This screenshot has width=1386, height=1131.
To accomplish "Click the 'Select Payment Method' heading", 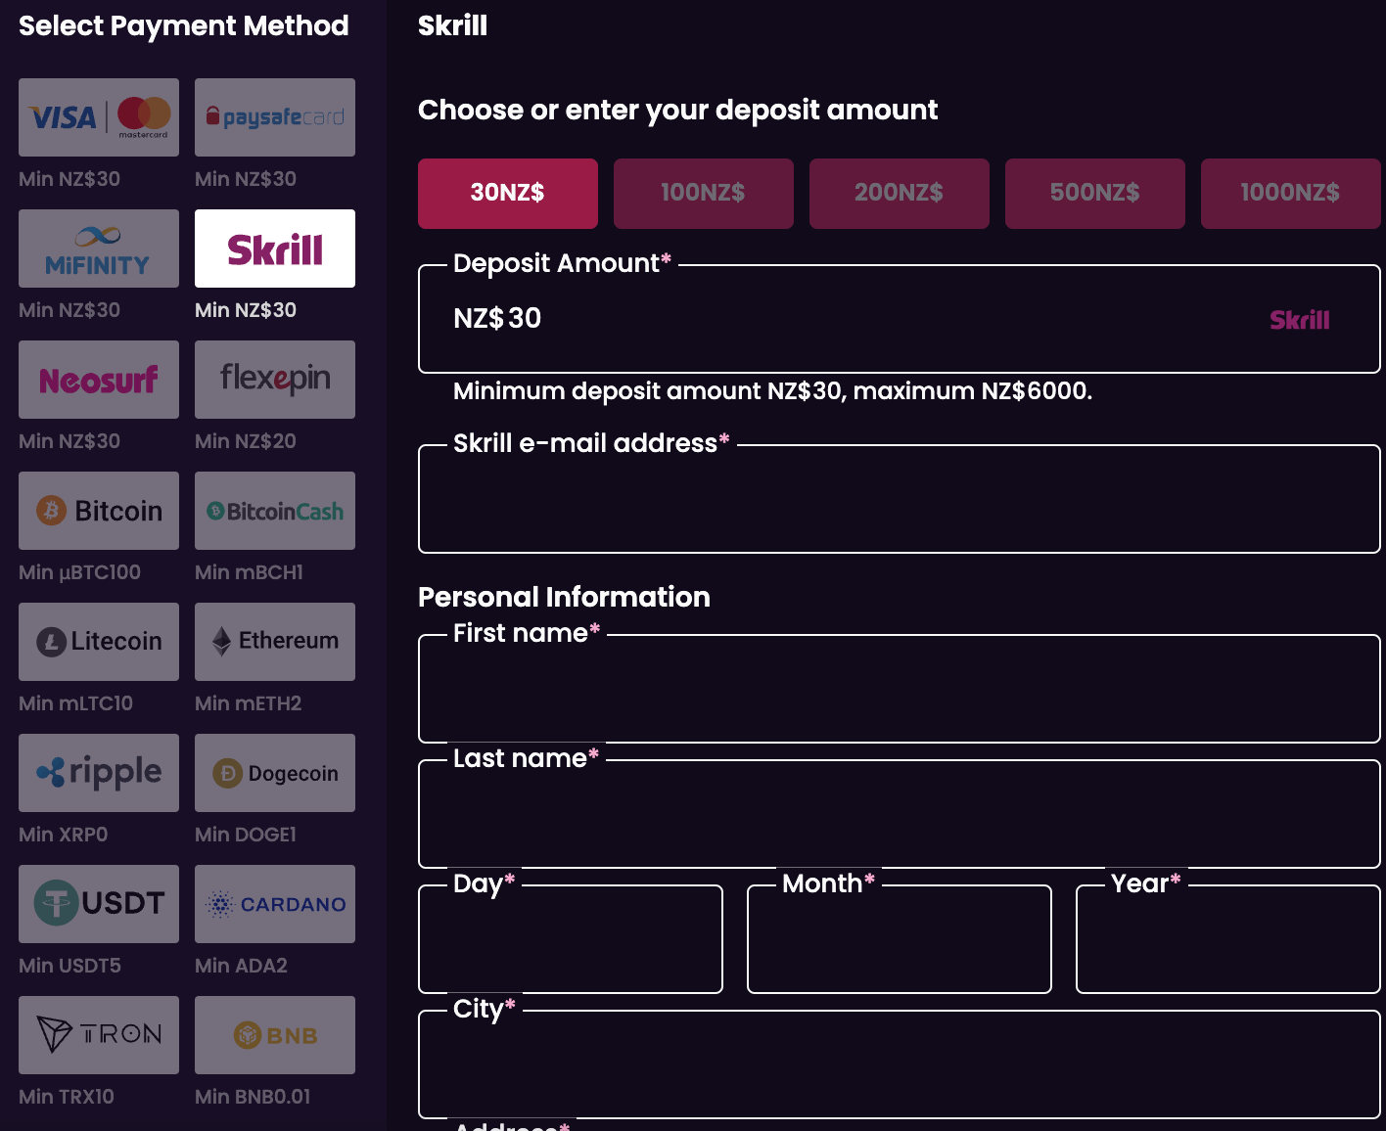I will click(x=184, y=26).
